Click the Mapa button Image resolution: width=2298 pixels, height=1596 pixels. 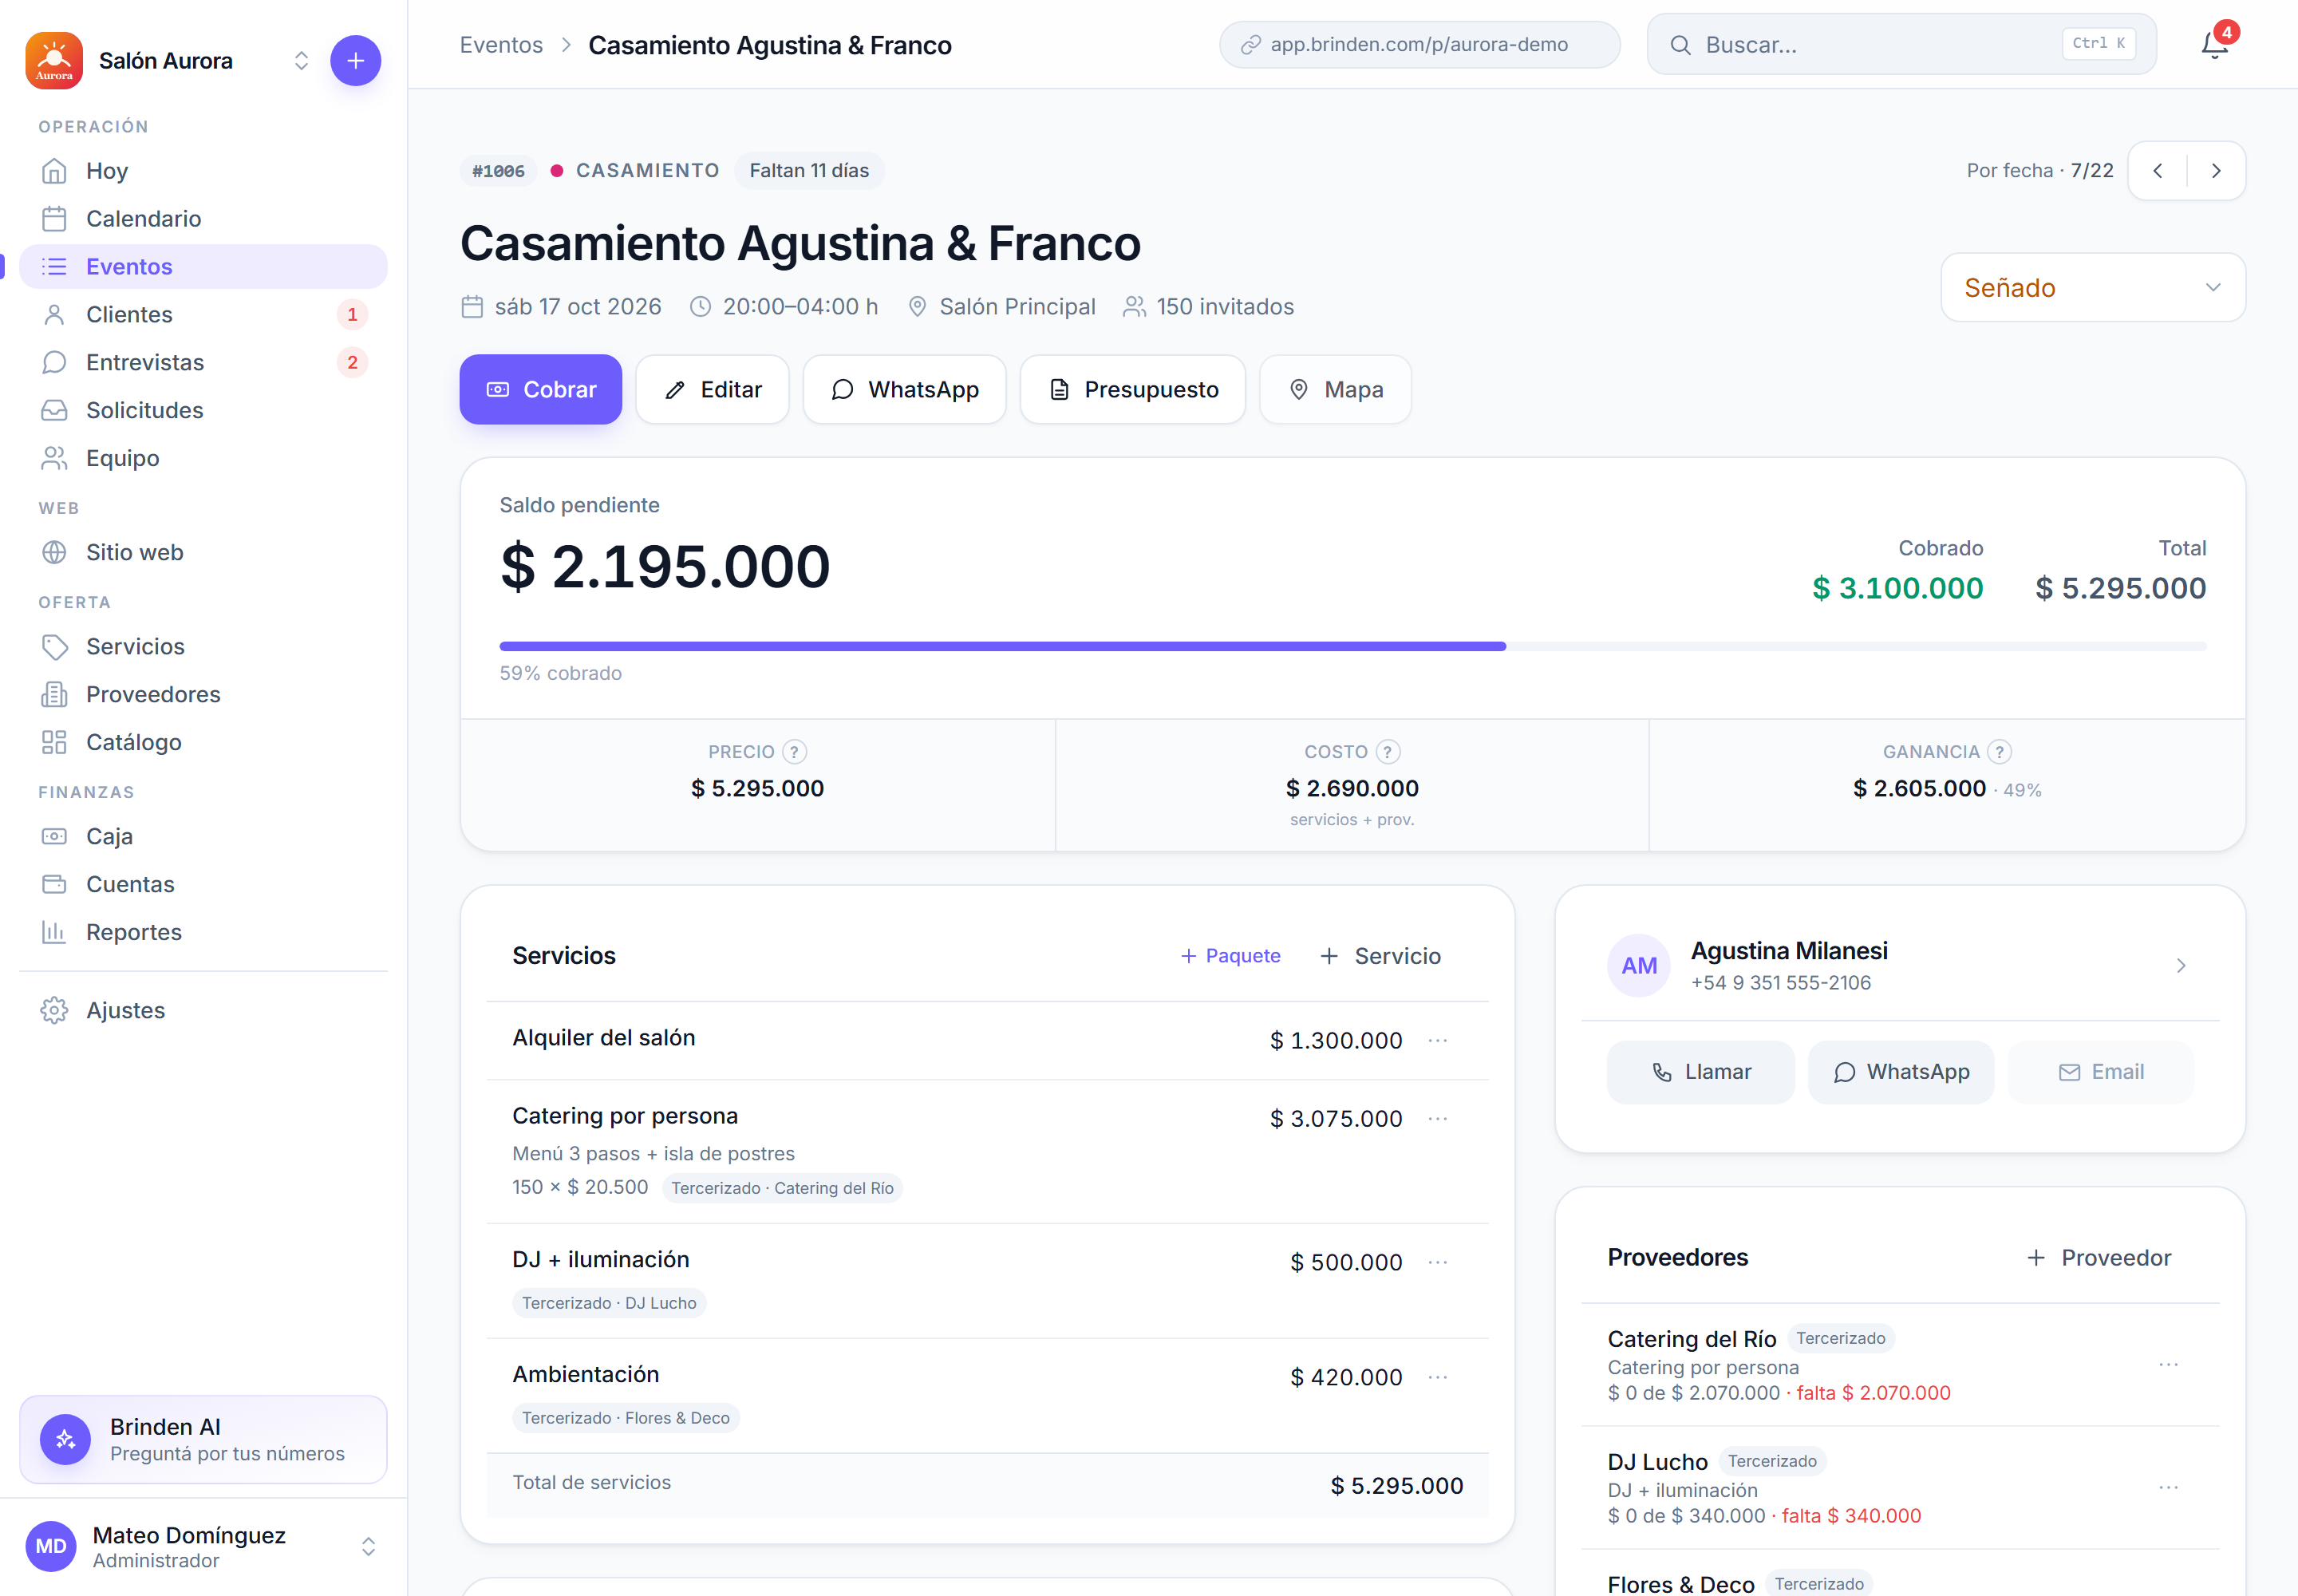pos(1336,390)
